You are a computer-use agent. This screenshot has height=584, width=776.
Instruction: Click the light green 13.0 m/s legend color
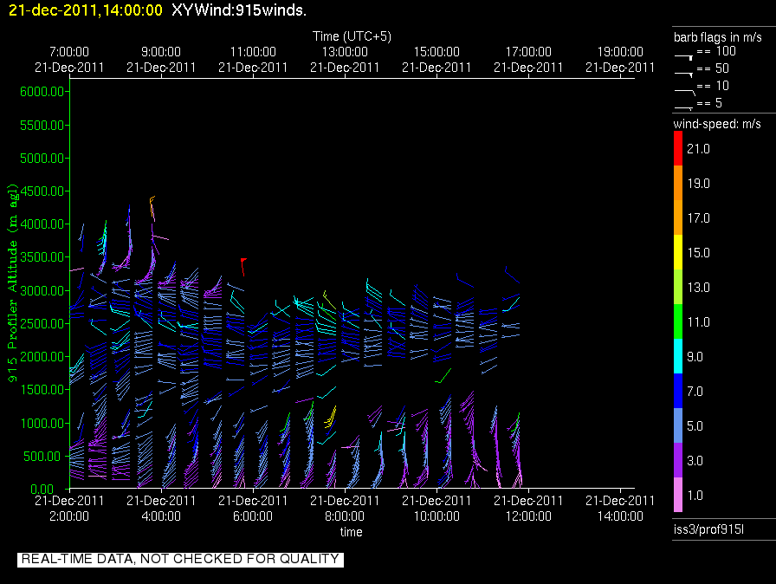(678, 287)
